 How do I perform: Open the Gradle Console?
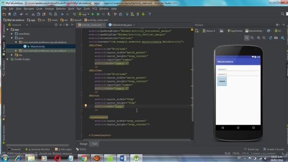274,149
